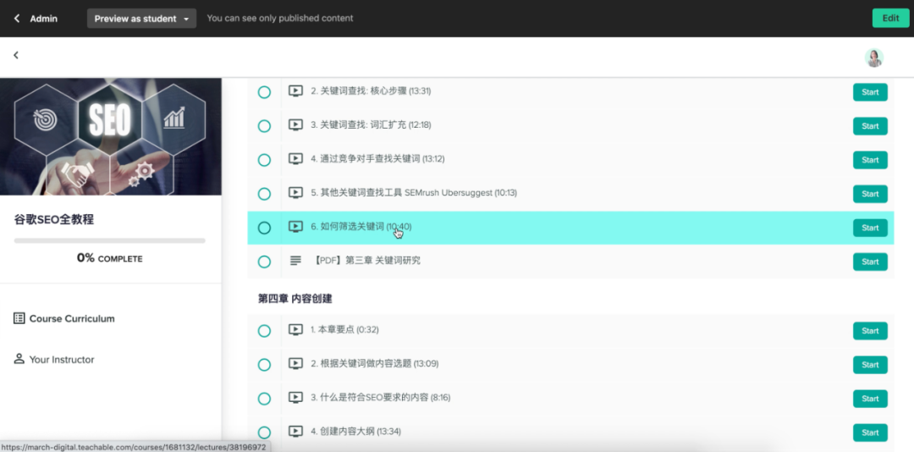
Task: Click the SEO course cover image
Action: [x=111, y=136]
